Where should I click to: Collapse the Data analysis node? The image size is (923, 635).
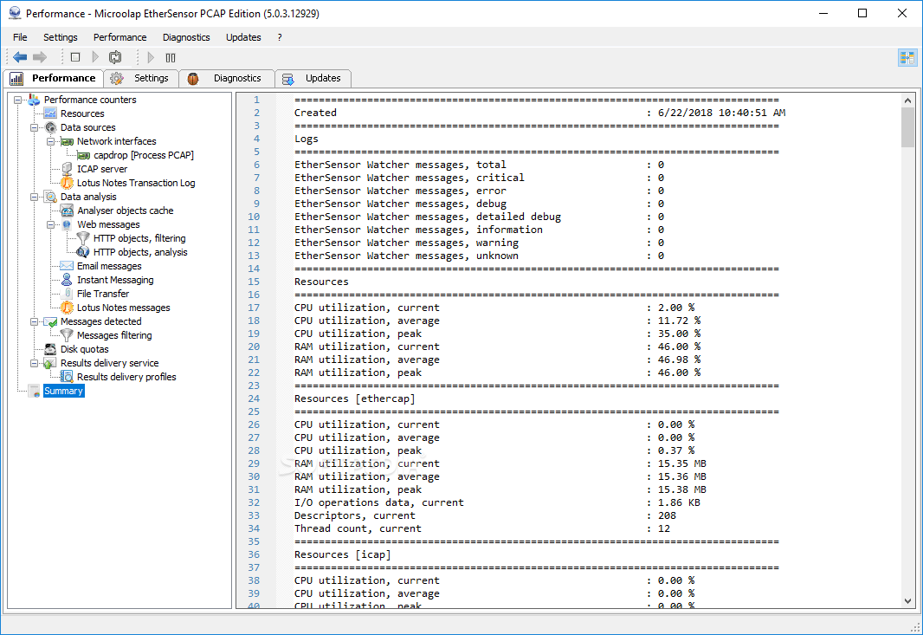coord(34,197)
